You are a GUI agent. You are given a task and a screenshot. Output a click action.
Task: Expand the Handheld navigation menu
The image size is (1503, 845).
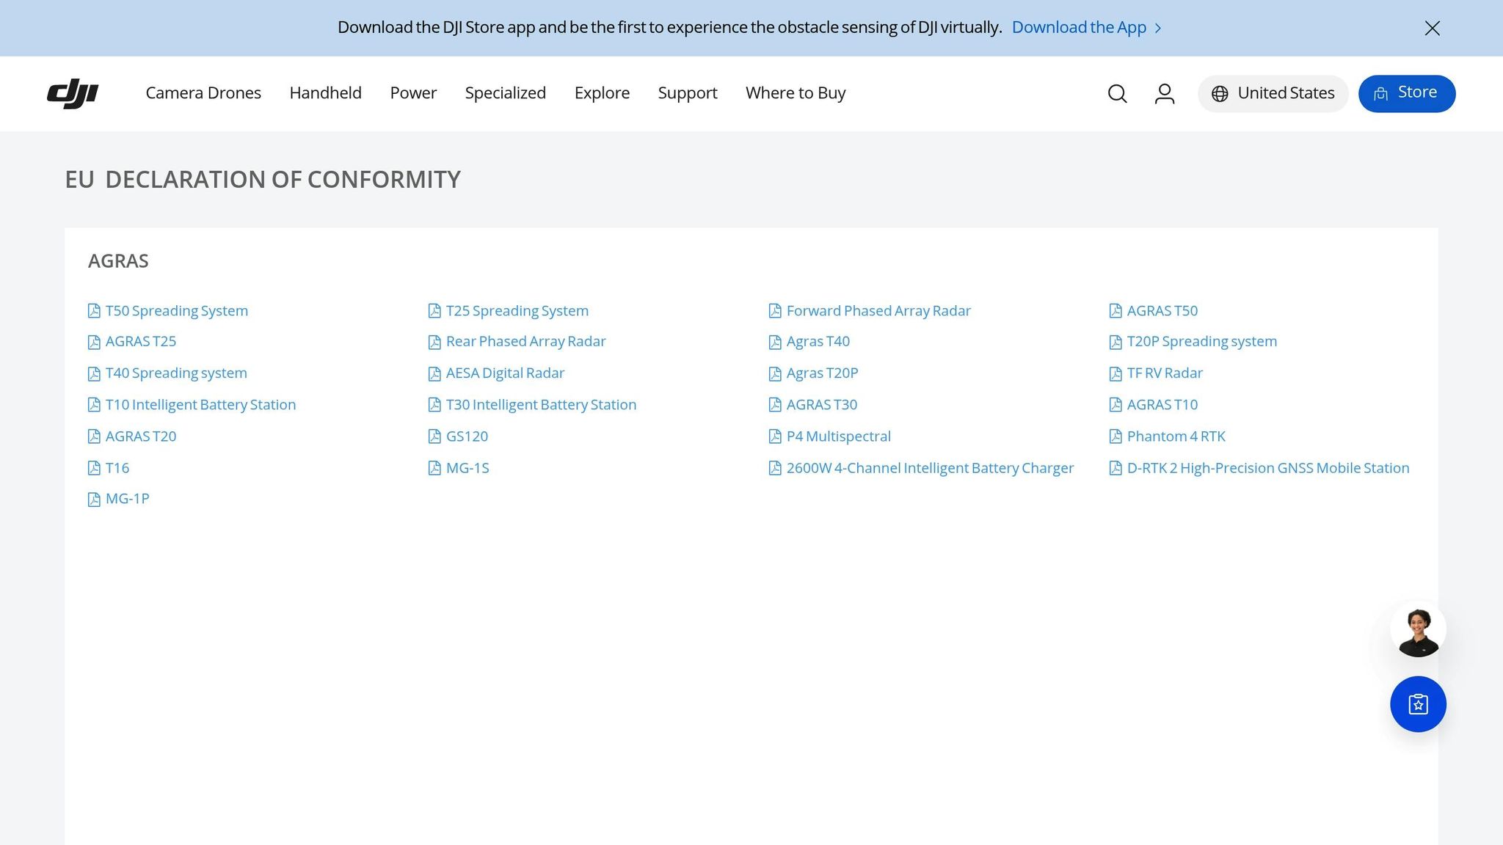(325, 93)
